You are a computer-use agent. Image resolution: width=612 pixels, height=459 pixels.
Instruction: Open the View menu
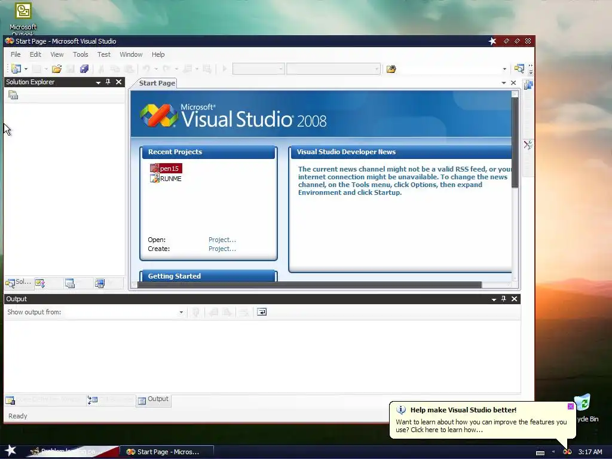(x=57, y=54)
